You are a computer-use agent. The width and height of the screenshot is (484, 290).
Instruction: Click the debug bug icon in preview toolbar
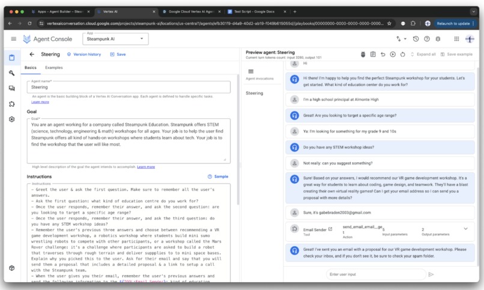click(363, 54)
